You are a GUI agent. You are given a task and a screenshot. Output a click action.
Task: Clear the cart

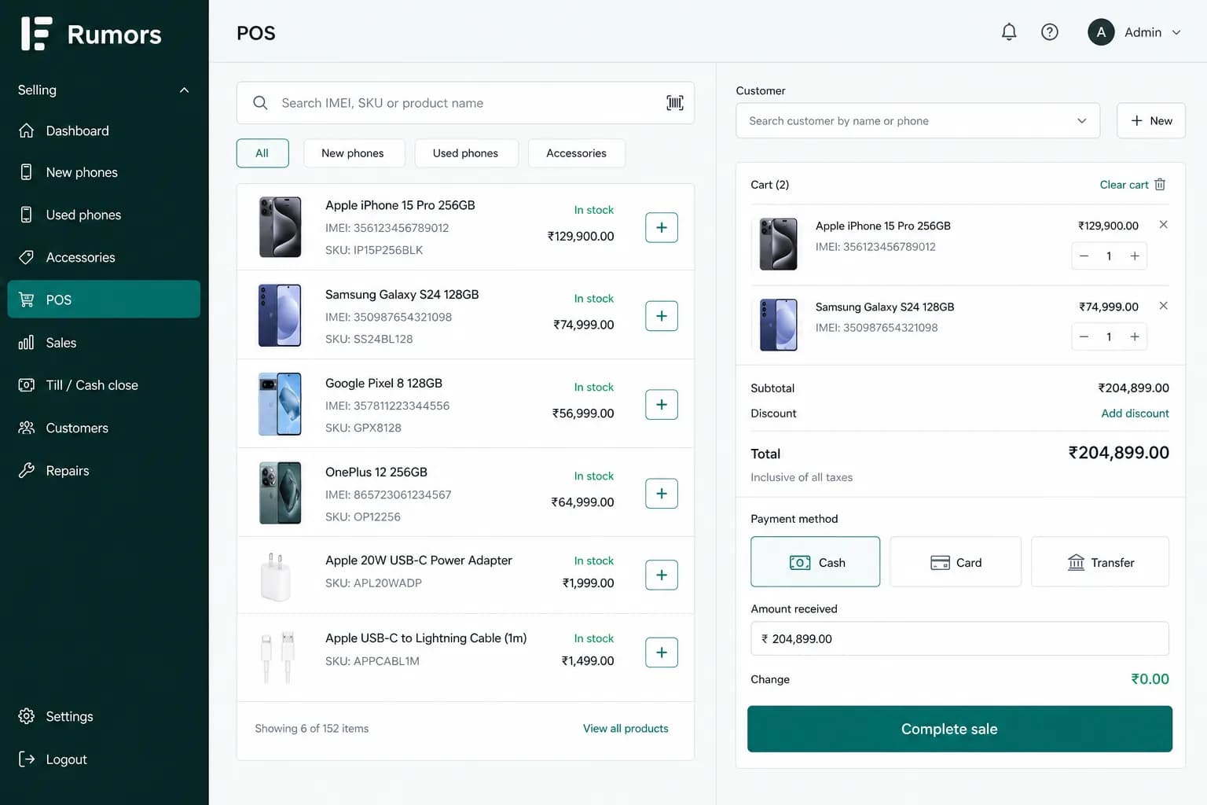click(x=1132, y=185)
